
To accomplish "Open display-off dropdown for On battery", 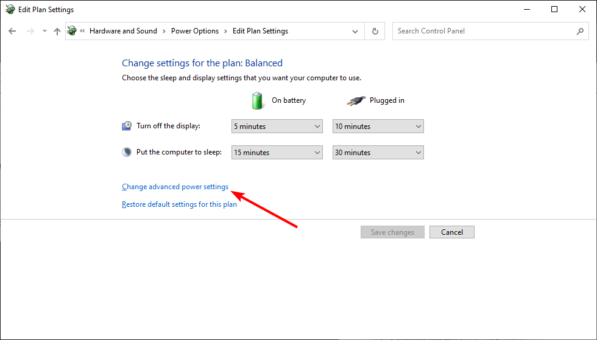I will pos(277,127).
